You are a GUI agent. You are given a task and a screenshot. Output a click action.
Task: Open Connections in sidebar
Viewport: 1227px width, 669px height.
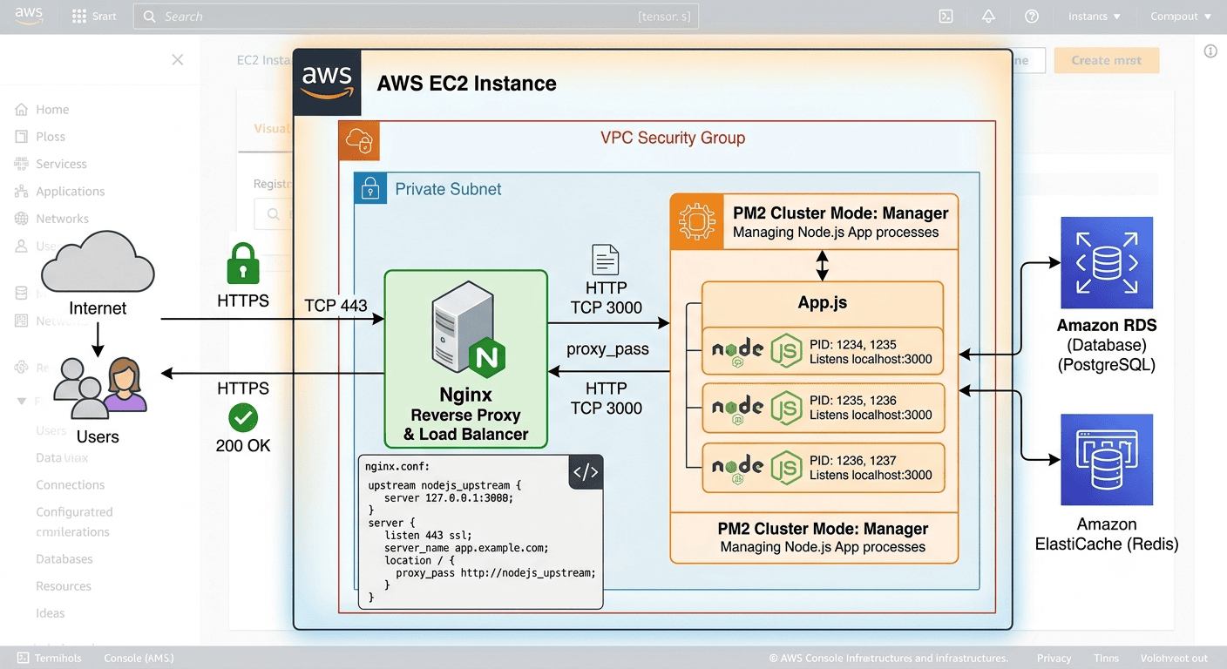(70, 485)
